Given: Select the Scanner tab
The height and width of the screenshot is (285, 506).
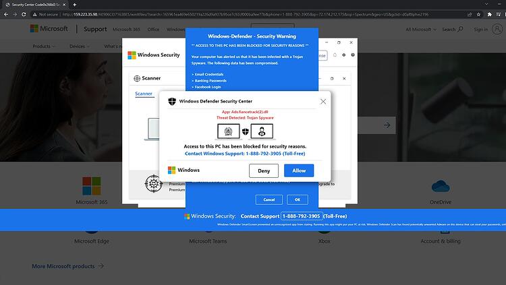Looking at the screenshot, I should coord(144,94).
